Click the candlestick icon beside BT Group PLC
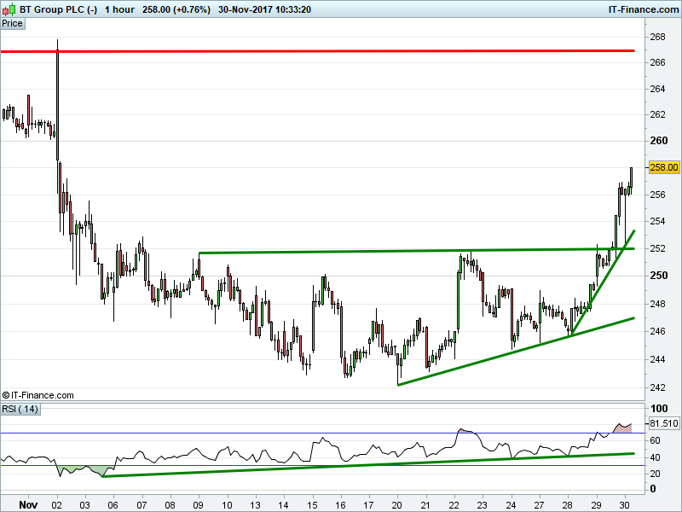This screenshot has width=682, height=512. click(9, 9)
